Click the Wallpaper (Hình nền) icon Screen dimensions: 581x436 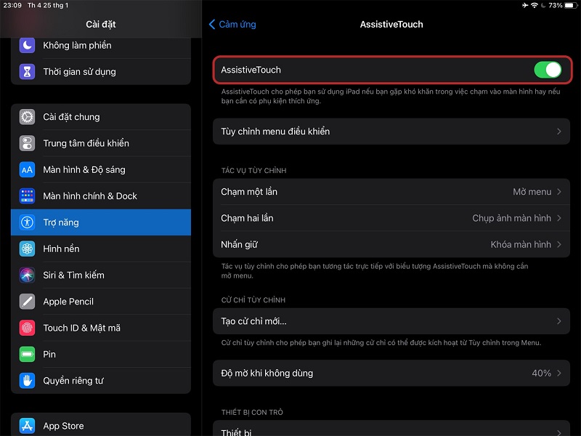[x=27, y=249]
